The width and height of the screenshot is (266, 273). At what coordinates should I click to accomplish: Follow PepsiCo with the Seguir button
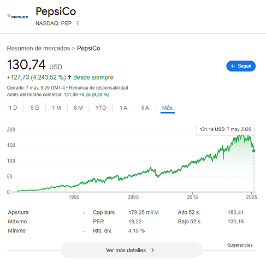(241, 66)
